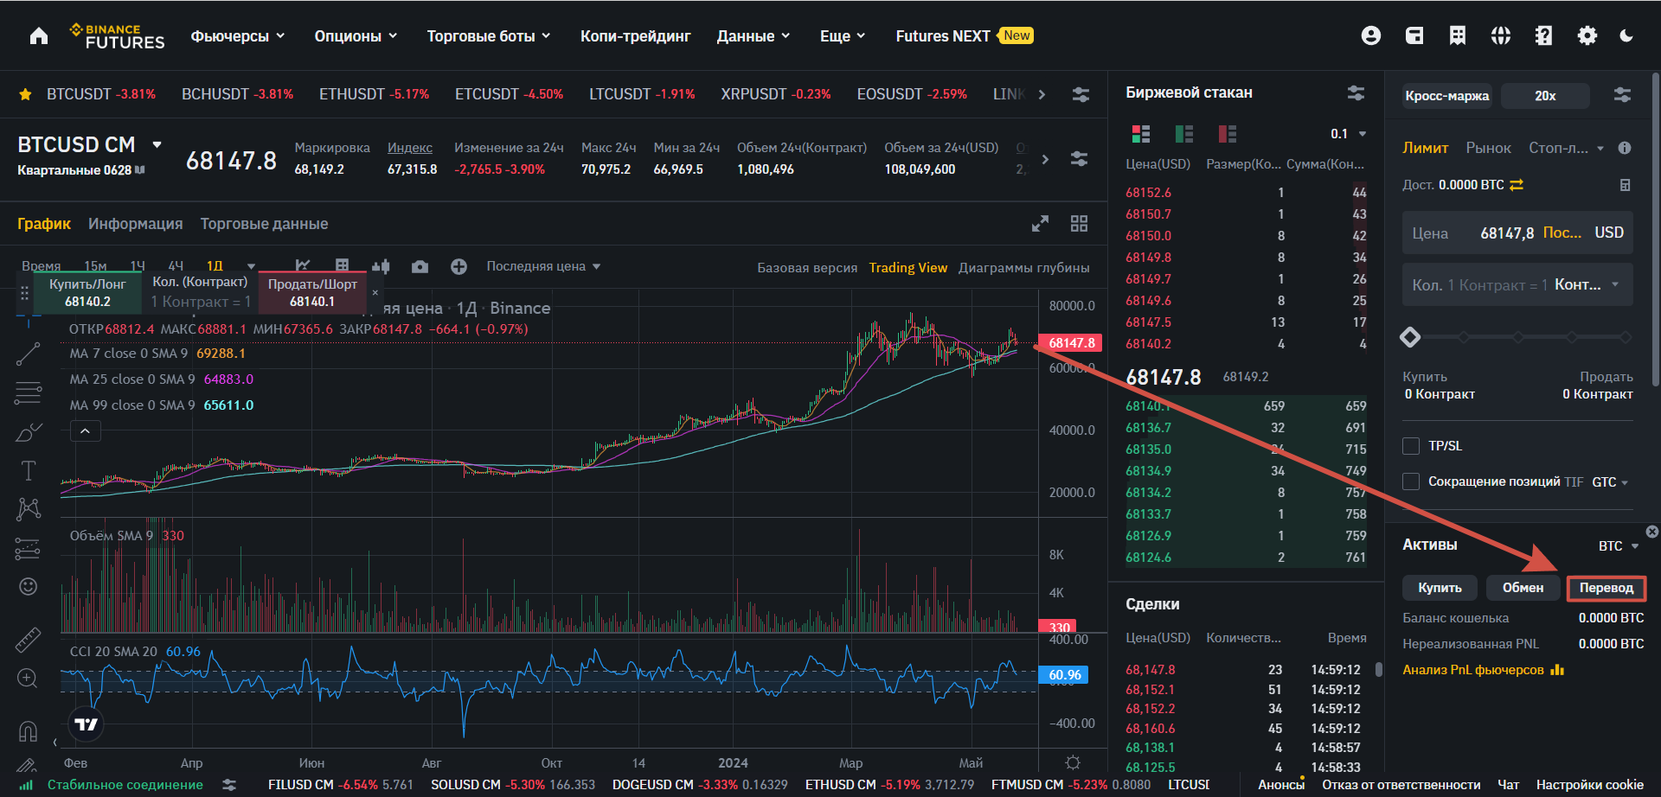
Task: Open more chart time intervals dropdown
Action: [251, 266]
